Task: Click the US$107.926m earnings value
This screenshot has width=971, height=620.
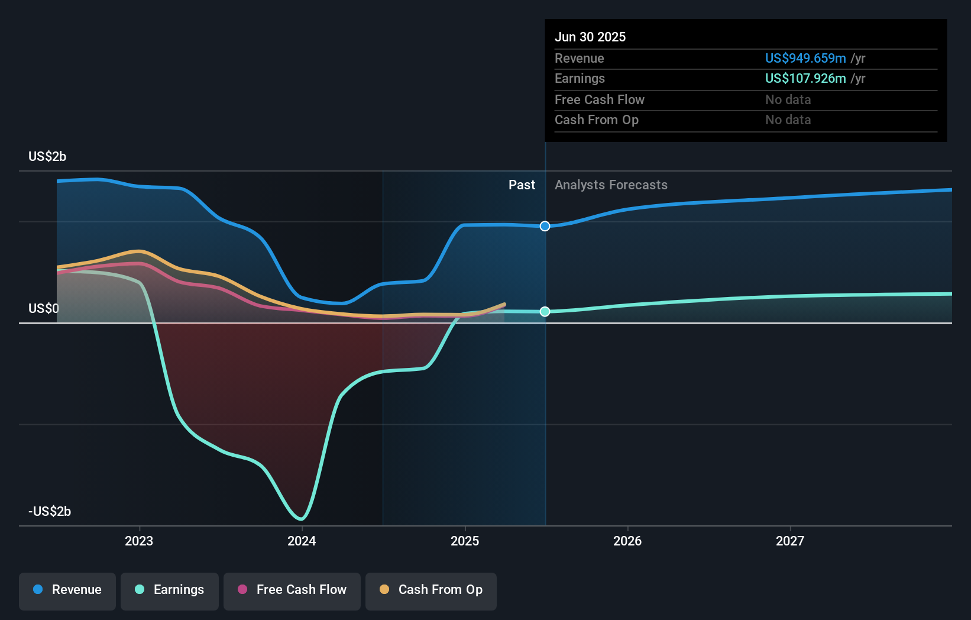Action: point(805,78)
